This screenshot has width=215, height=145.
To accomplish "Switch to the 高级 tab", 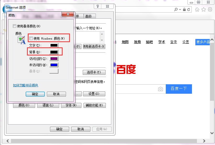I will 90,16.
